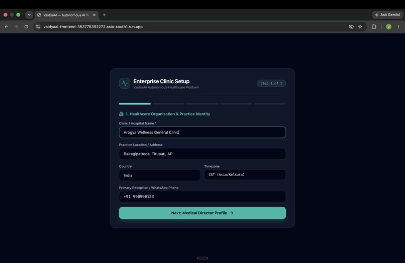The height and width of the screenshot is (263, 405).
Task: Click the VaidyaAI Autonomous Healthcare Platform subtitle
Action: [166, 87]
